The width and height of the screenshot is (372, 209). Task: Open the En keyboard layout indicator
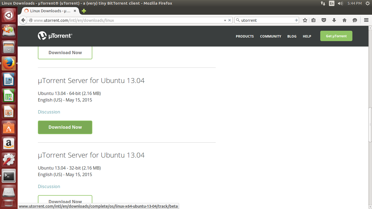(331, 3)
